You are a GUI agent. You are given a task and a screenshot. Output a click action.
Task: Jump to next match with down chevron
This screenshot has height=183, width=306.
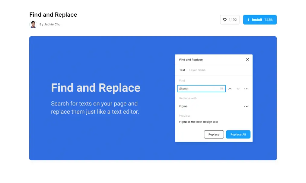[238, 89]
